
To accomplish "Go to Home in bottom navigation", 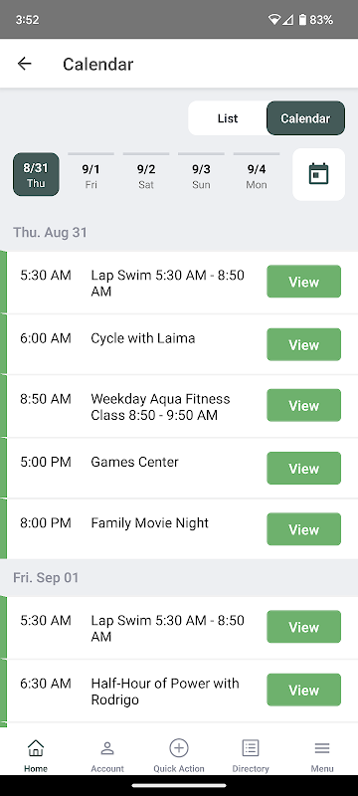I will point(36,755).
